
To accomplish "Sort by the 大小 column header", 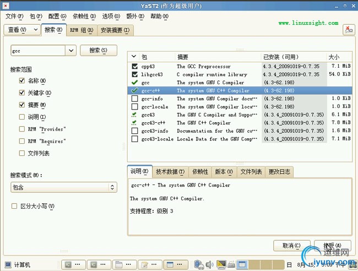I will tap(339, 57).
